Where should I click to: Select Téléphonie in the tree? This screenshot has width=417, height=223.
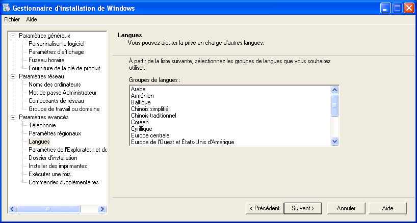[42, 125]
